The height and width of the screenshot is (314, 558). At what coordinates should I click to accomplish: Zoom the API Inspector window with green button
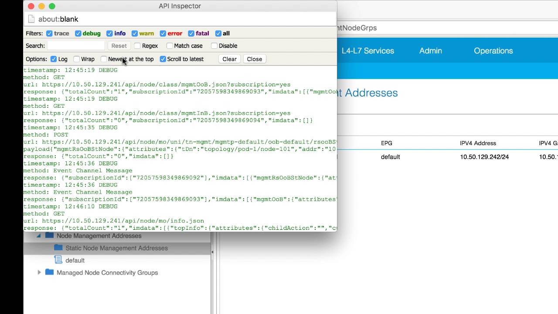click(x=52, y=6)
